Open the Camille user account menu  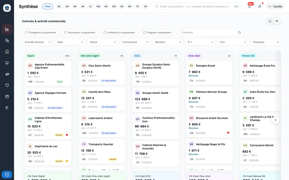click(x=275, y=6)
